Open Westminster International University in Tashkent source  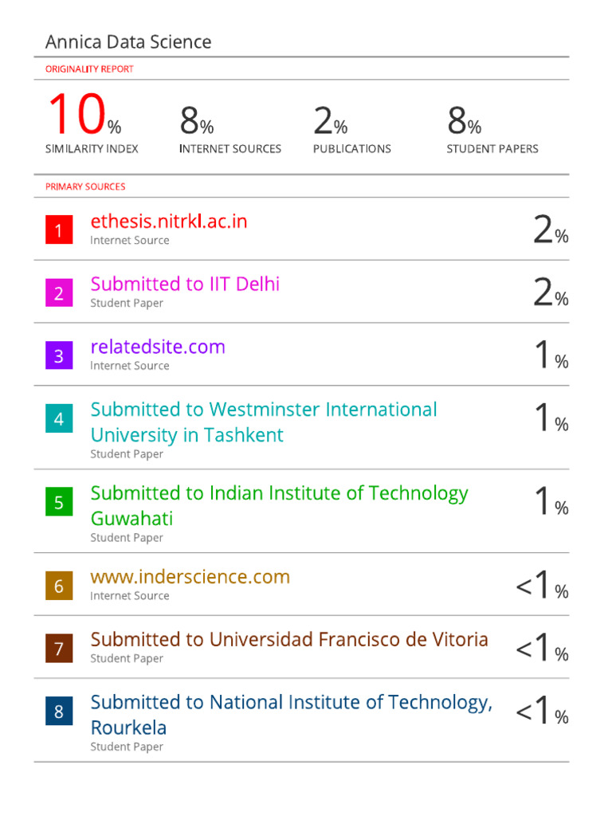tap(264, 422)
